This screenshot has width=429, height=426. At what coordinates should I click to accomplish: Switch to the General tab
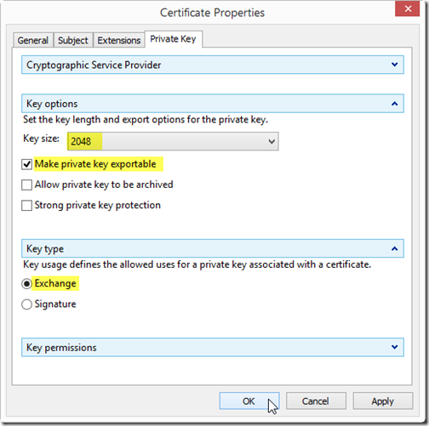pyautogui.click(x=33, y=40)
